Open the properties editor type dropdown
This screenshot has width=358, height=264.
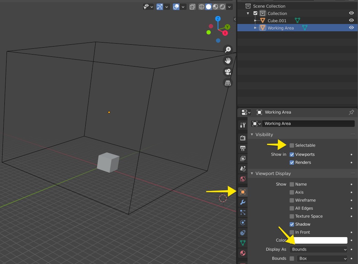[246, 112]
